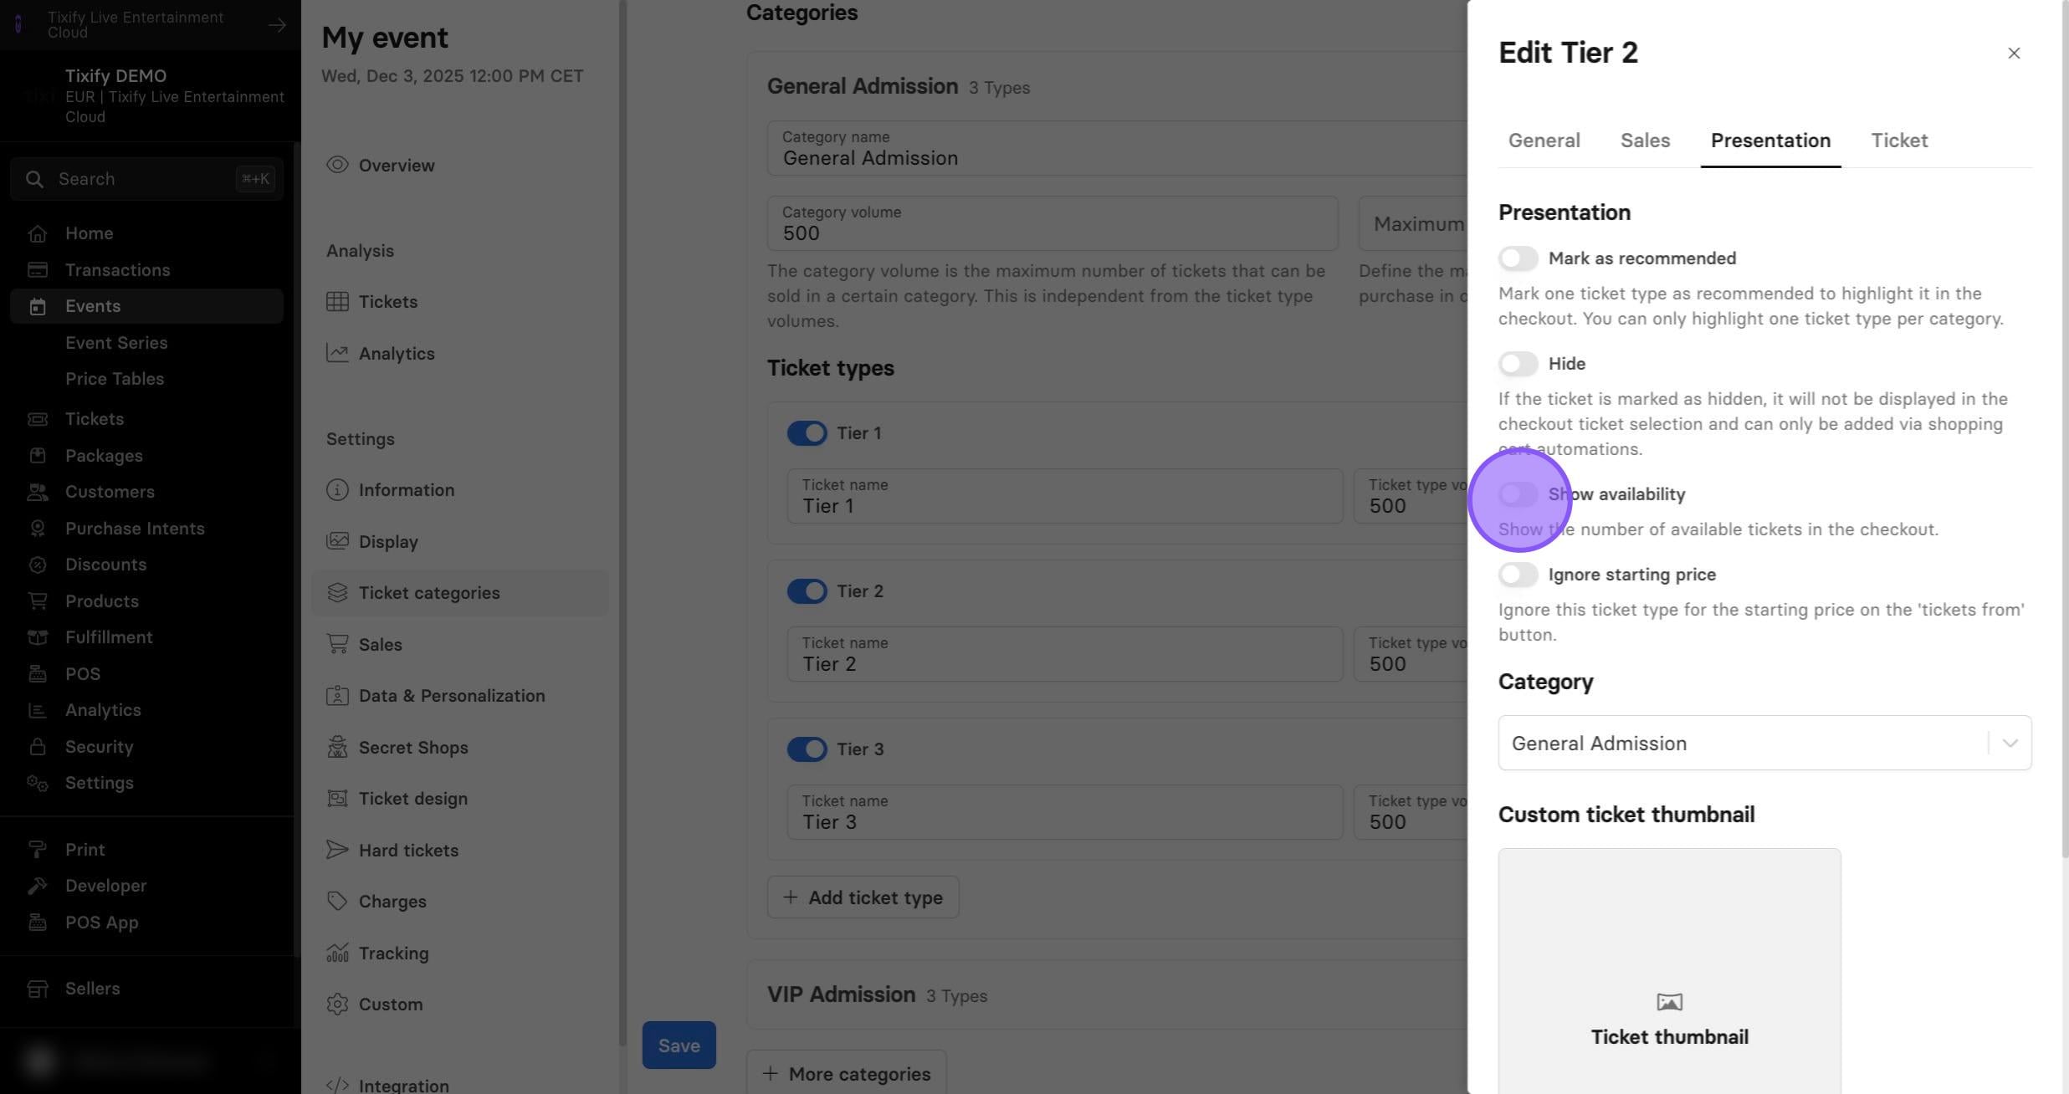2069x1094 pixels.
Task: Disable the Tier 3 ticket type toggle
Action: click(807, 749)
